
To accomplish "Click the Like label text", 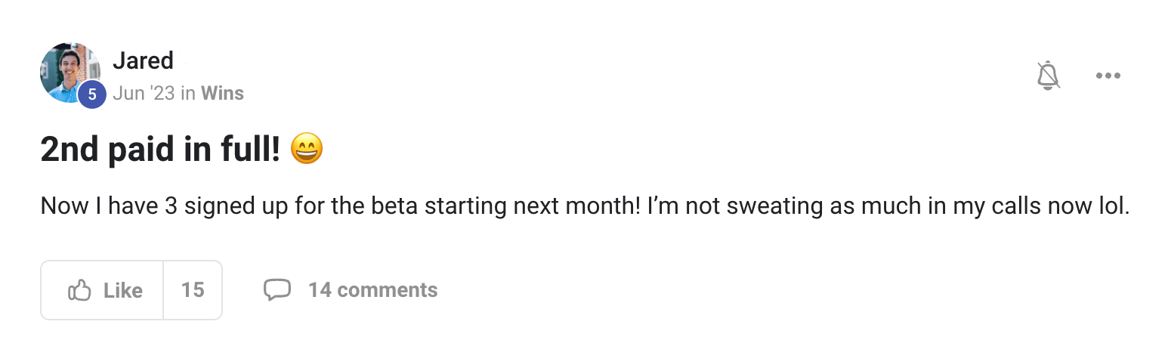I will 123,290.
